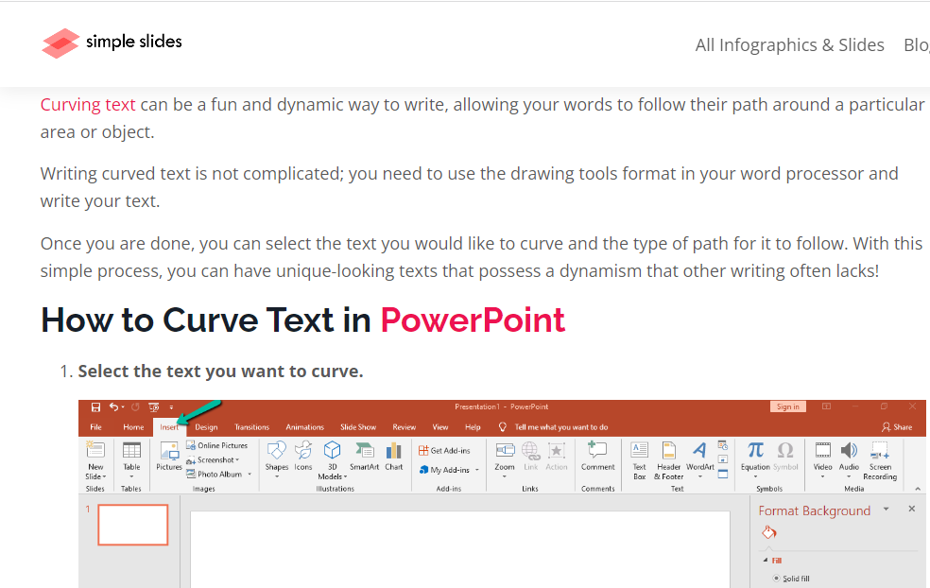Open Customize Quick Access Toolbar arrow
Screen dimensions: 930x588
click(x=171, y=407)
